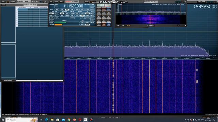
Task: Set AGC to MED
Action: (x=82, y=25)
